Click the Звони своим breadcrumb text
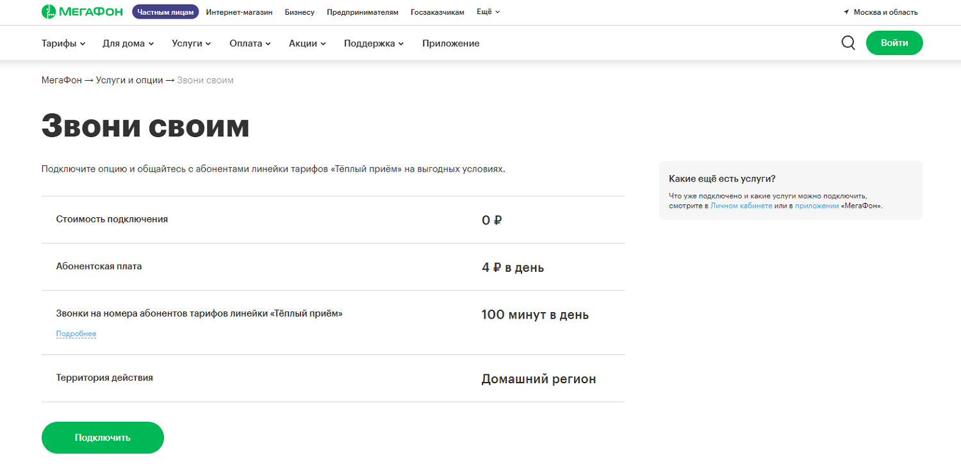Viewport: 961px width, 464px height. [205, 80]
